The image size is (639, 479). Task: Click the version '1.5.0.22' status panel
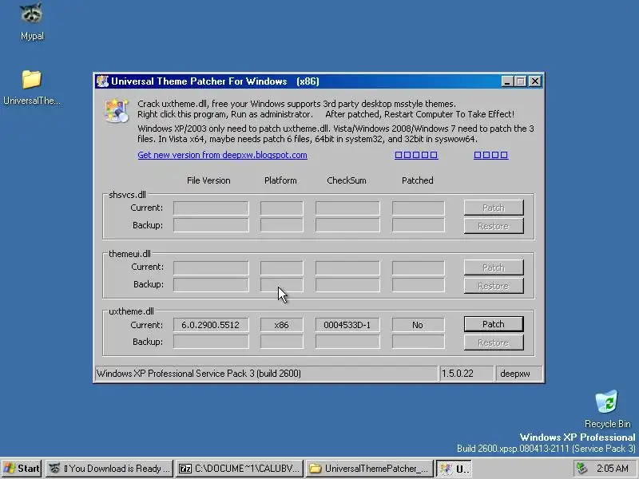[x=466, y=374]
